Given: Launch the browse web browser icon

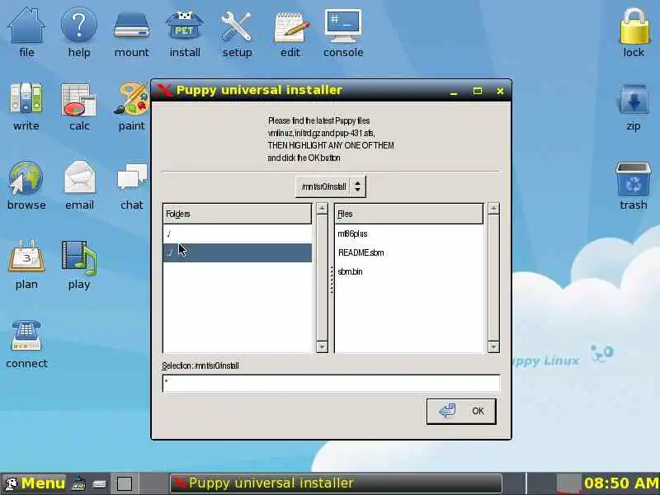Looking at the screenshot, I should [x=26, y=185].
